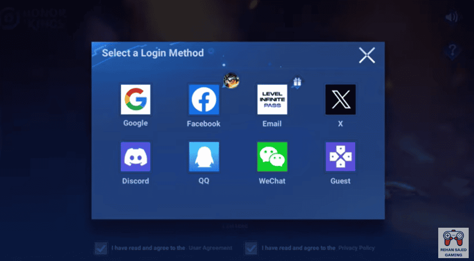Image resolution: width=474 pixels, height=261 pixels.
Task: Click the avatar badge above Facebook
Action: coord(231,80)
